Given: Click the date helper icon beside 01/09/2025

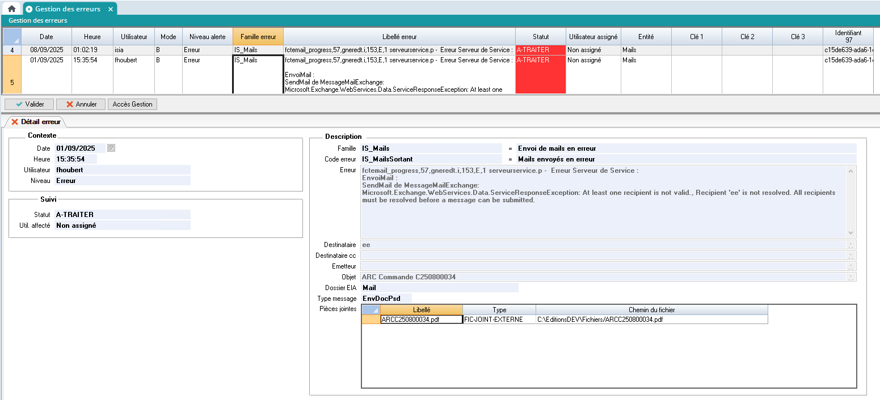Looking at the screenshot, I should coord(111,148).
